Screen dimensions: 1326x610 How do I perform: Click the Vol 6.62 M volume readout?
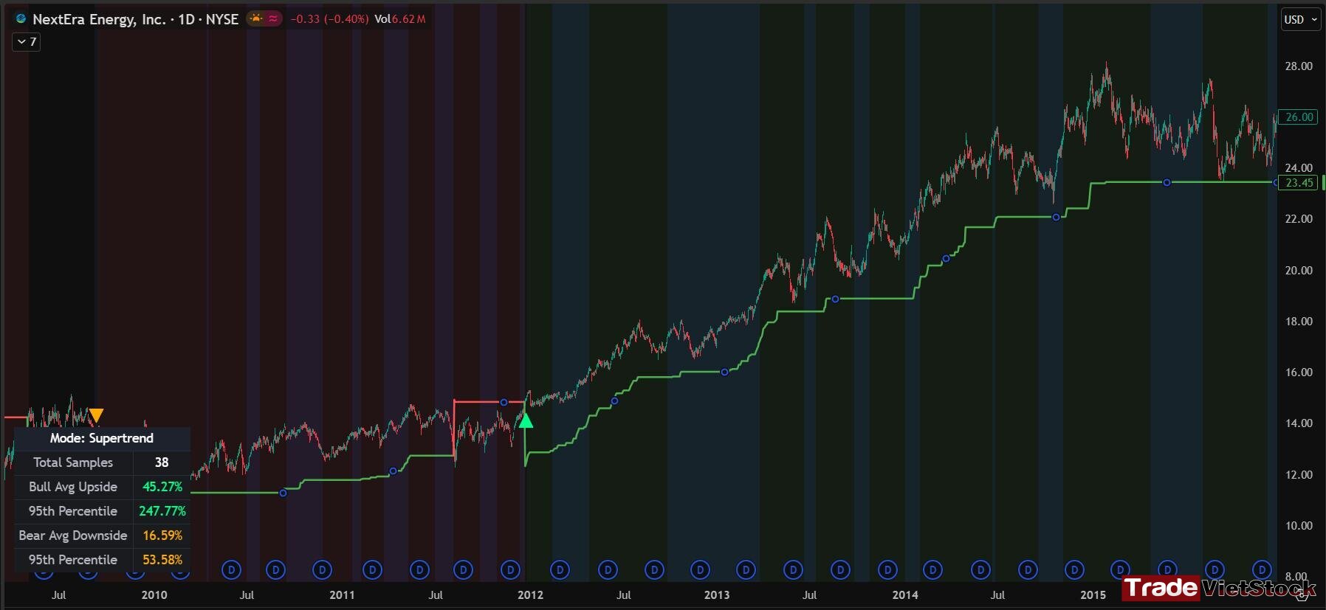pyautogui.click(x=399, y=19)
